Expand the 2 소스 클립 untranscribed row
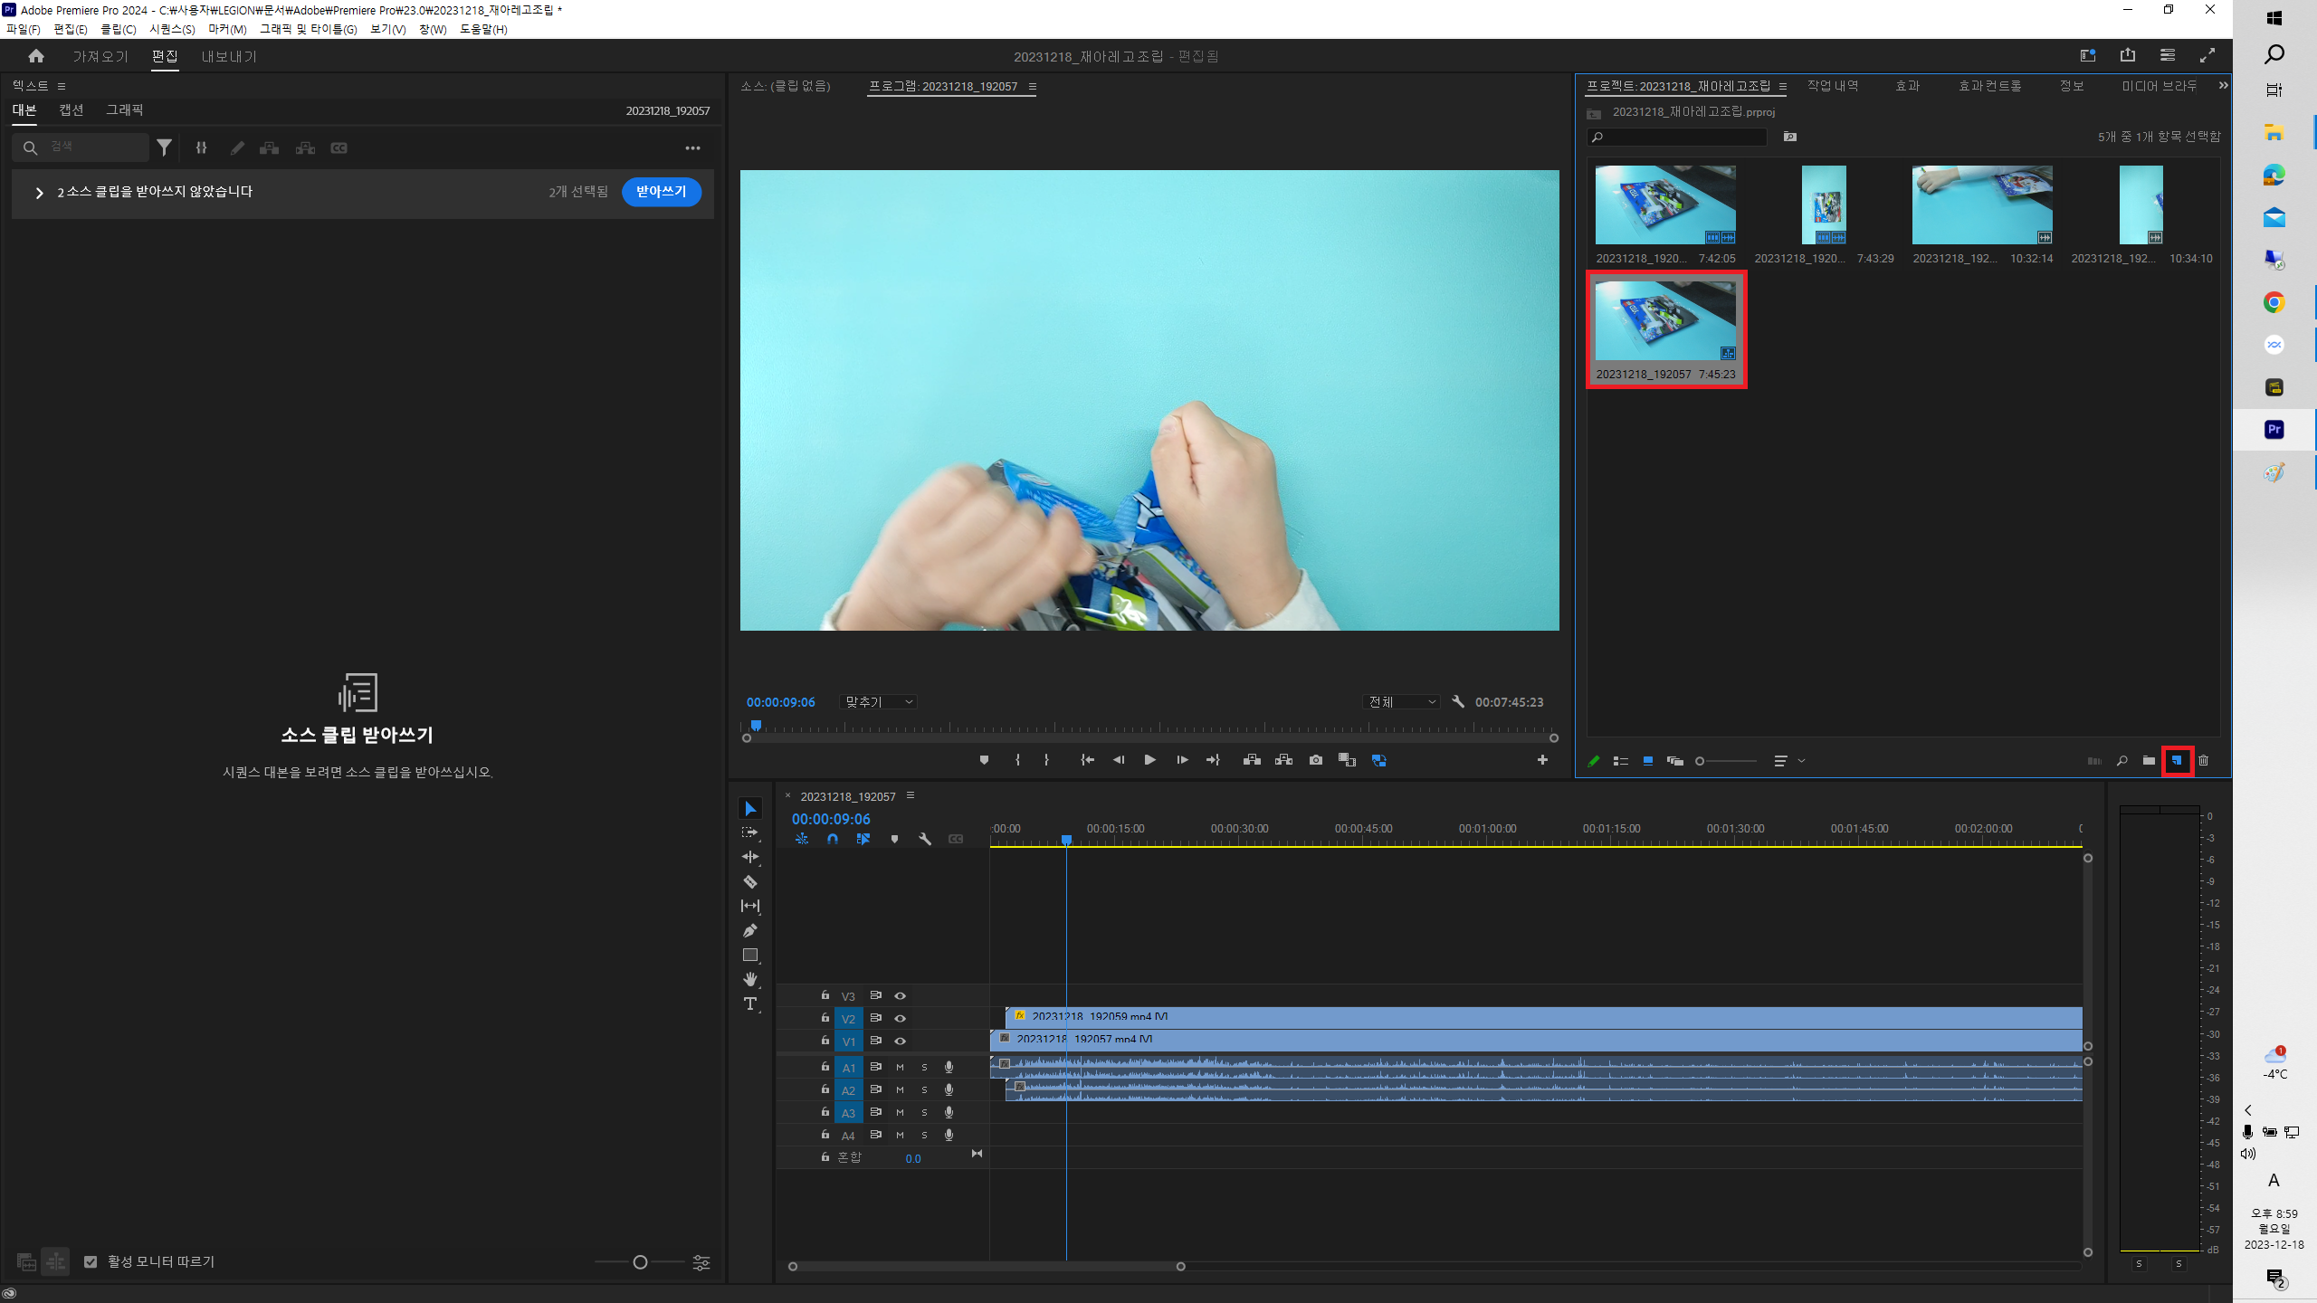Image resolution: width=2317 pixels, height=1303 pixels. (x=39, y=193)
